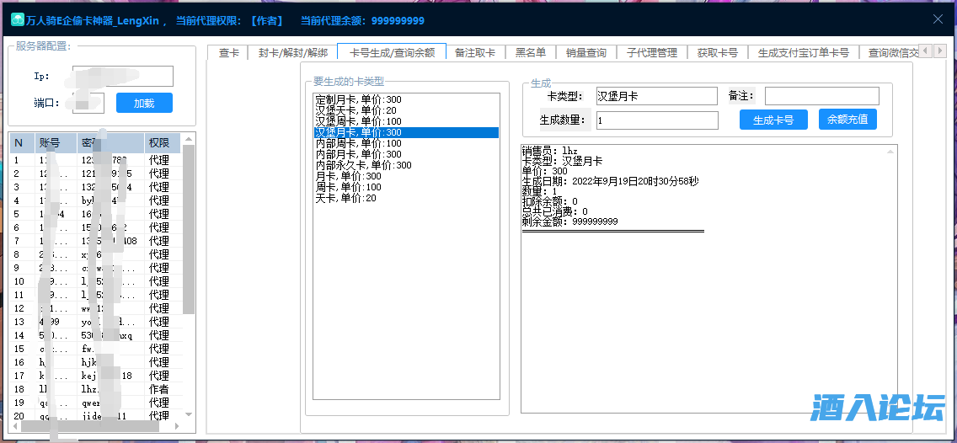Choose 内部永久卡 from the card list
Image resolution: width=957 pixels, height=443 pixels.
click(x=363, y=166)
